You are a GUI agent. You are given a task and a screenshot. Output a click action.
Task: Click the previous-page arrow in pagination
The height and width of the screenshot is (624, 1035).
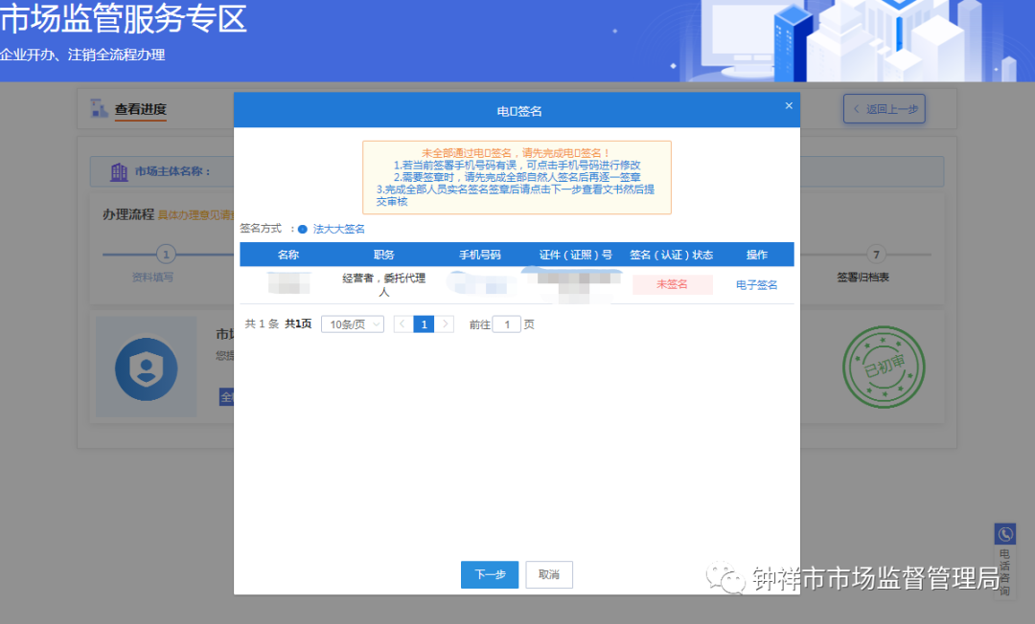[x=402, y=323]
